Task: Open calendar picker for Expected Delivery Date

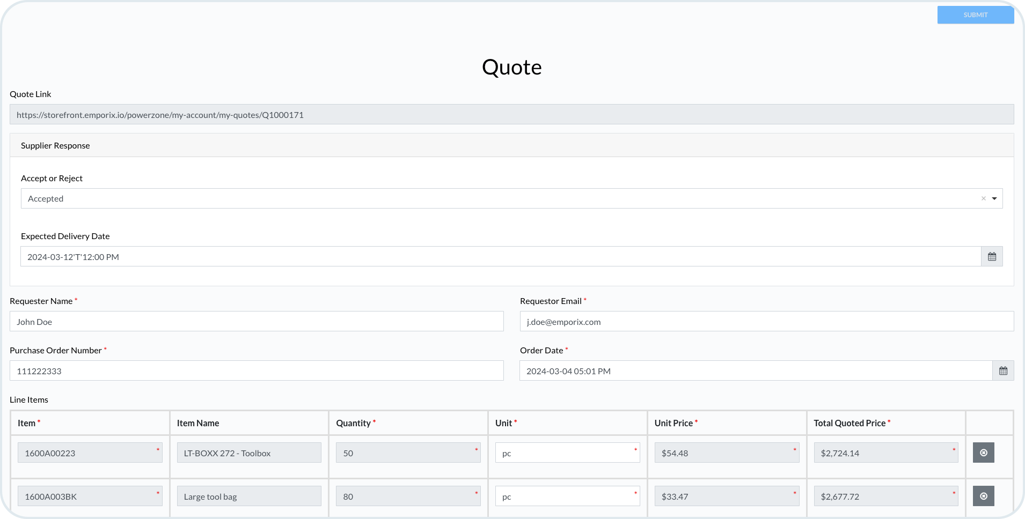Action: 992,257
